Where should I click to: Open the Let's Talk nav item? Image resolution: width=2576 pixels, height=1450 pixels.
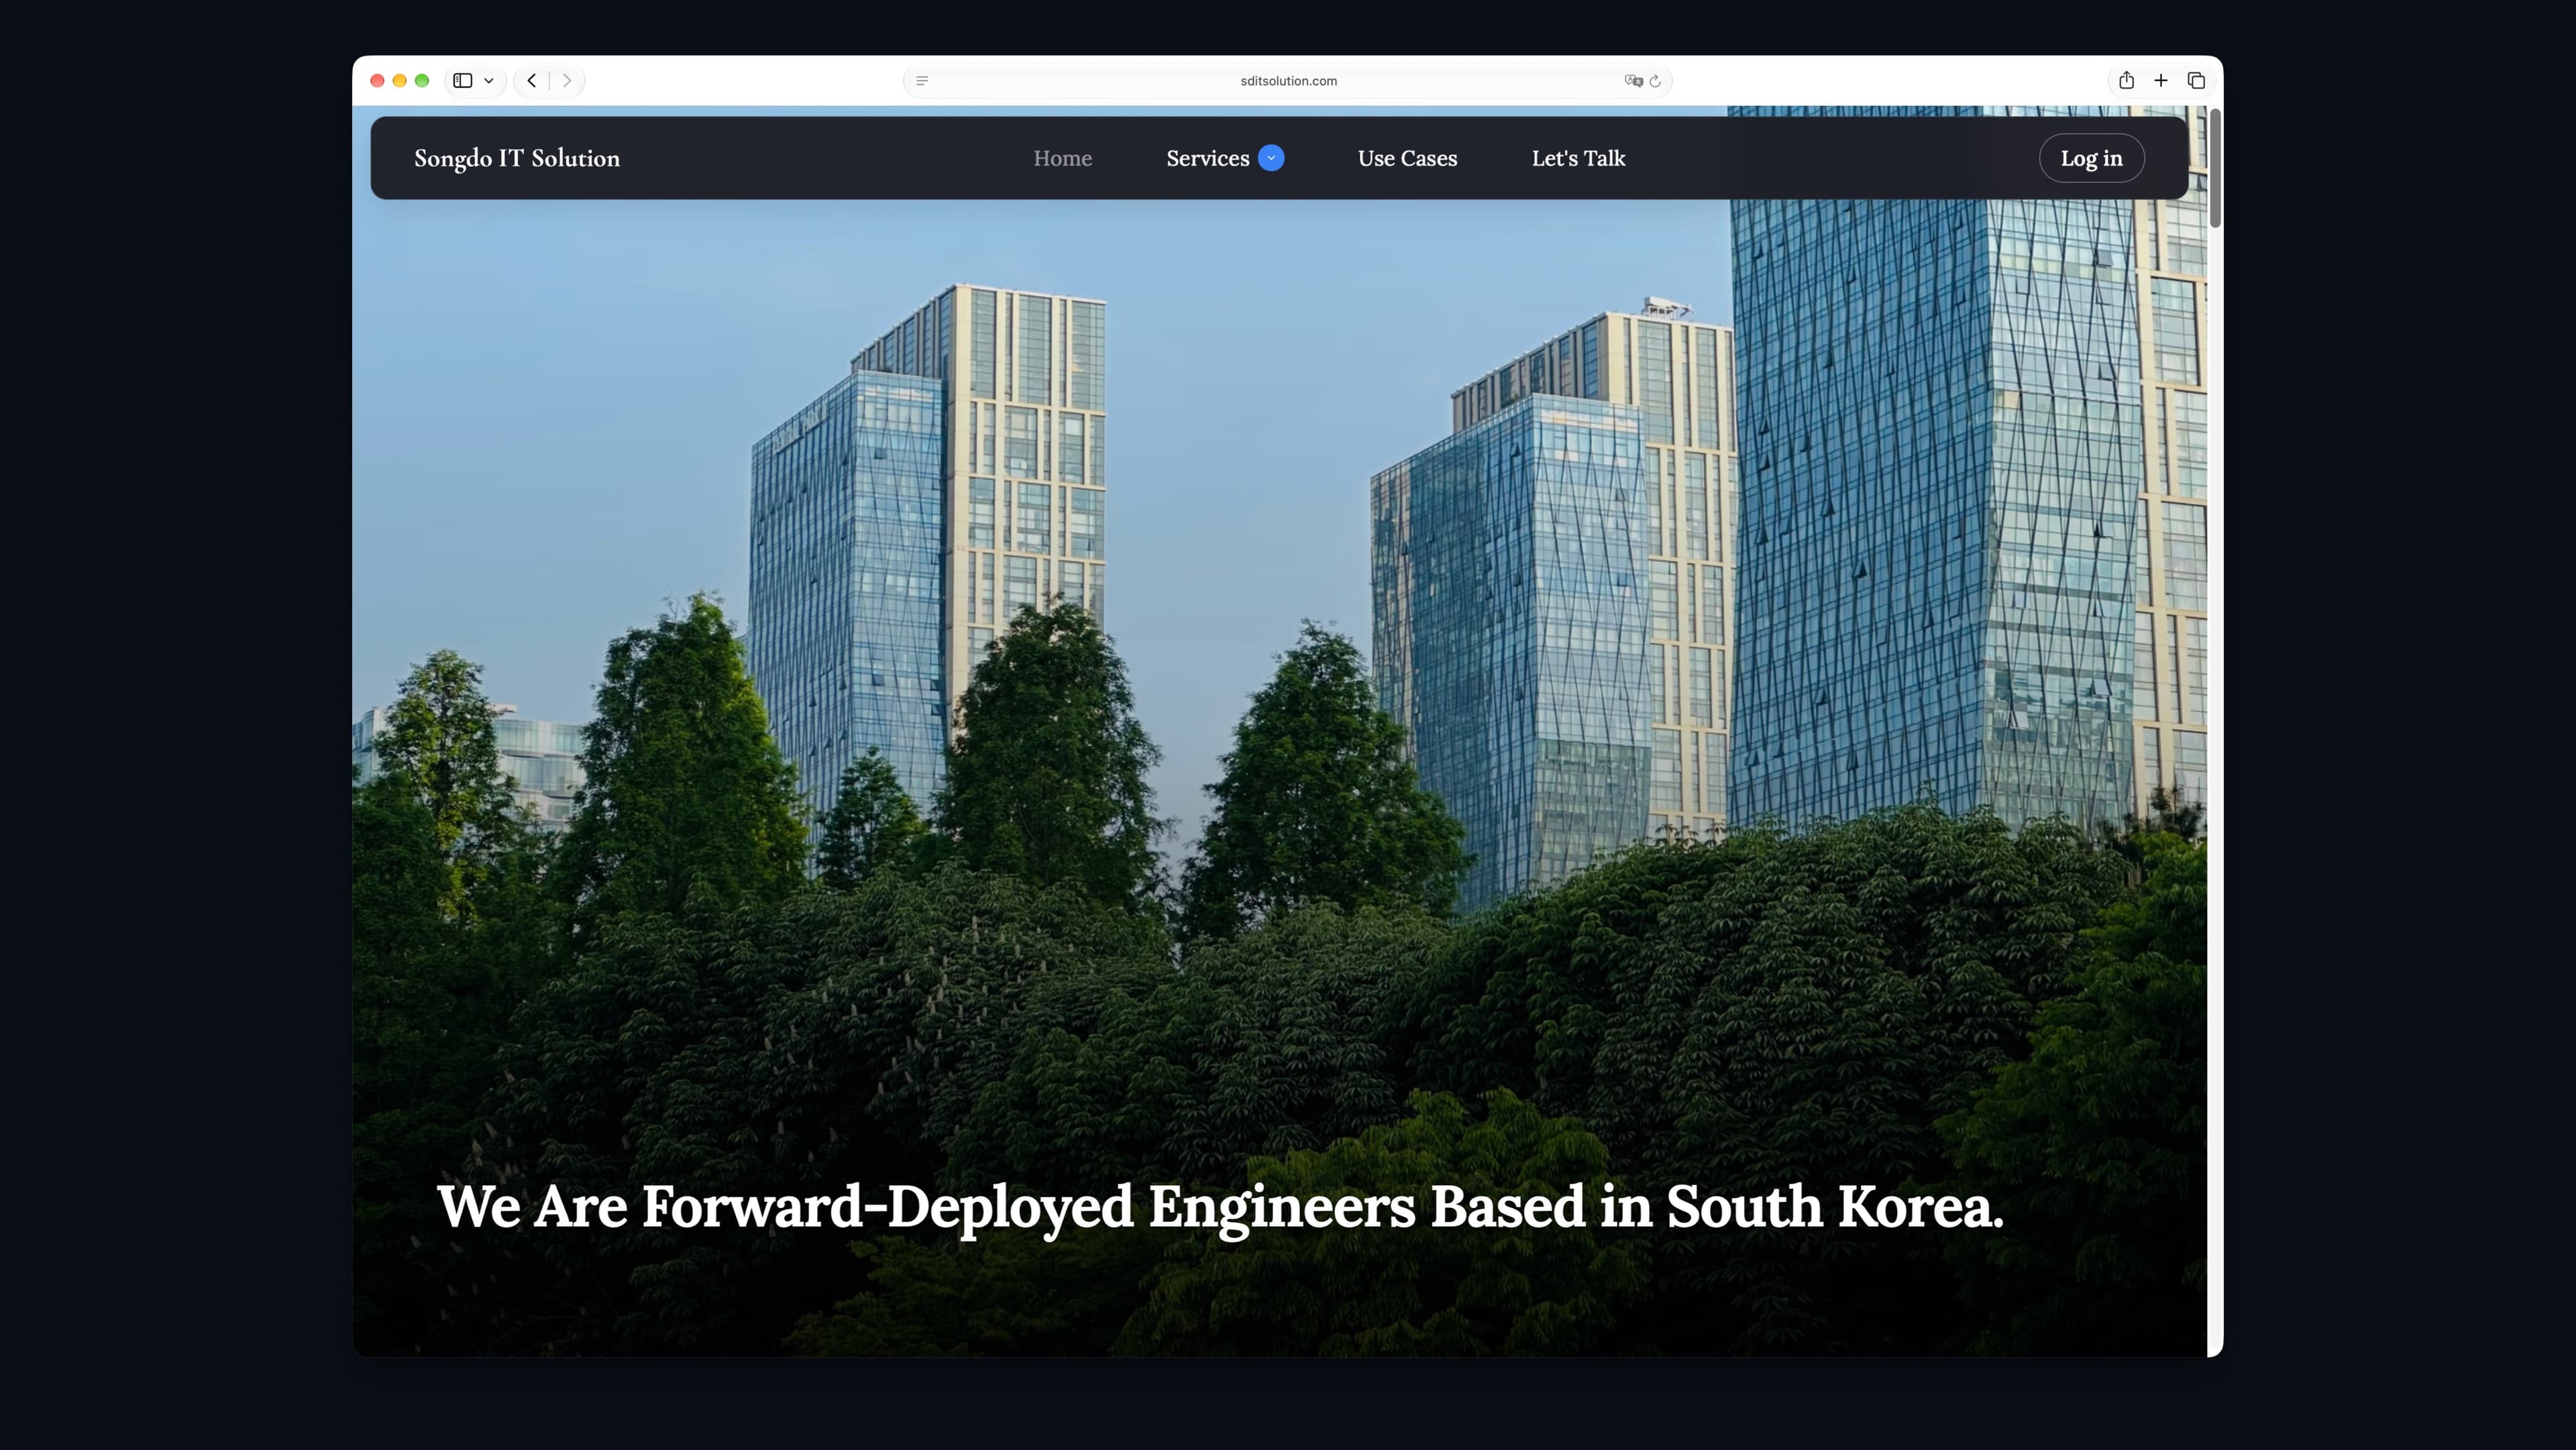point(1578,158)
